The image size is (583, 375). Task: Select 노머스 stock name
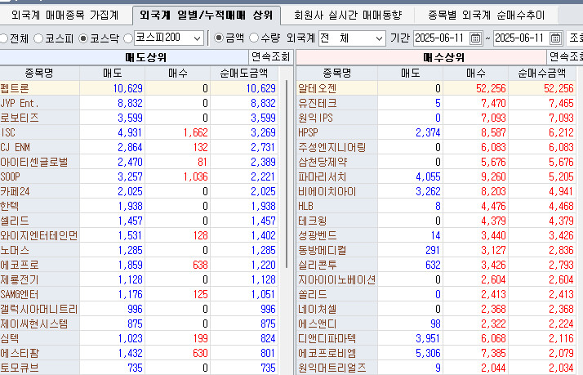(x=15, y=250)
